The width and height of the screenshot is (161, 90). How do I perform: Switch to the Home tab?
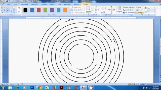(x=9, y=4)
